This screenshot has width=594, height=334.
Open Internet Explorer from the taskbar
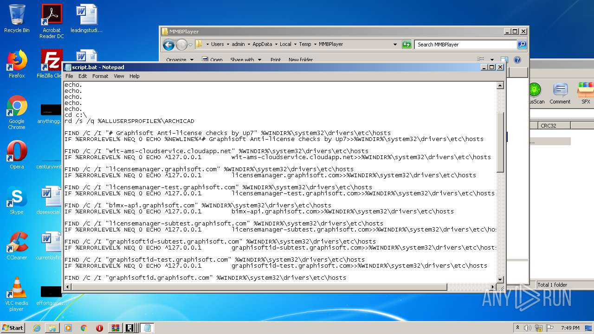37,328
